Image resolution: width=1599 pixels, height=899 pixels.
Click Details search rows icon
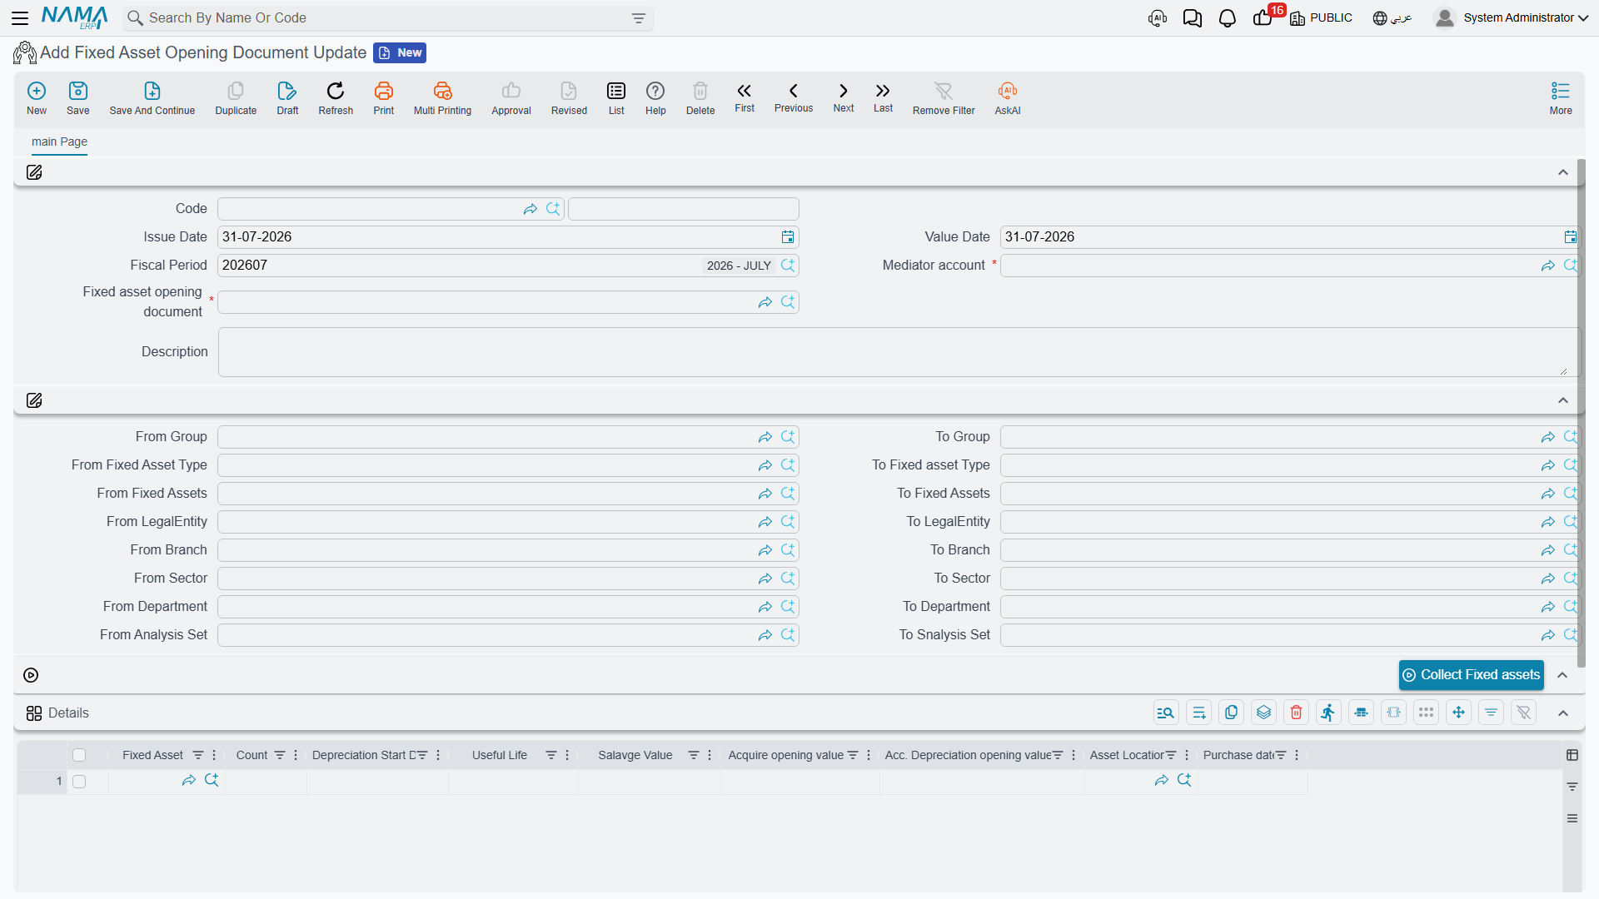tap(1166, 713)
